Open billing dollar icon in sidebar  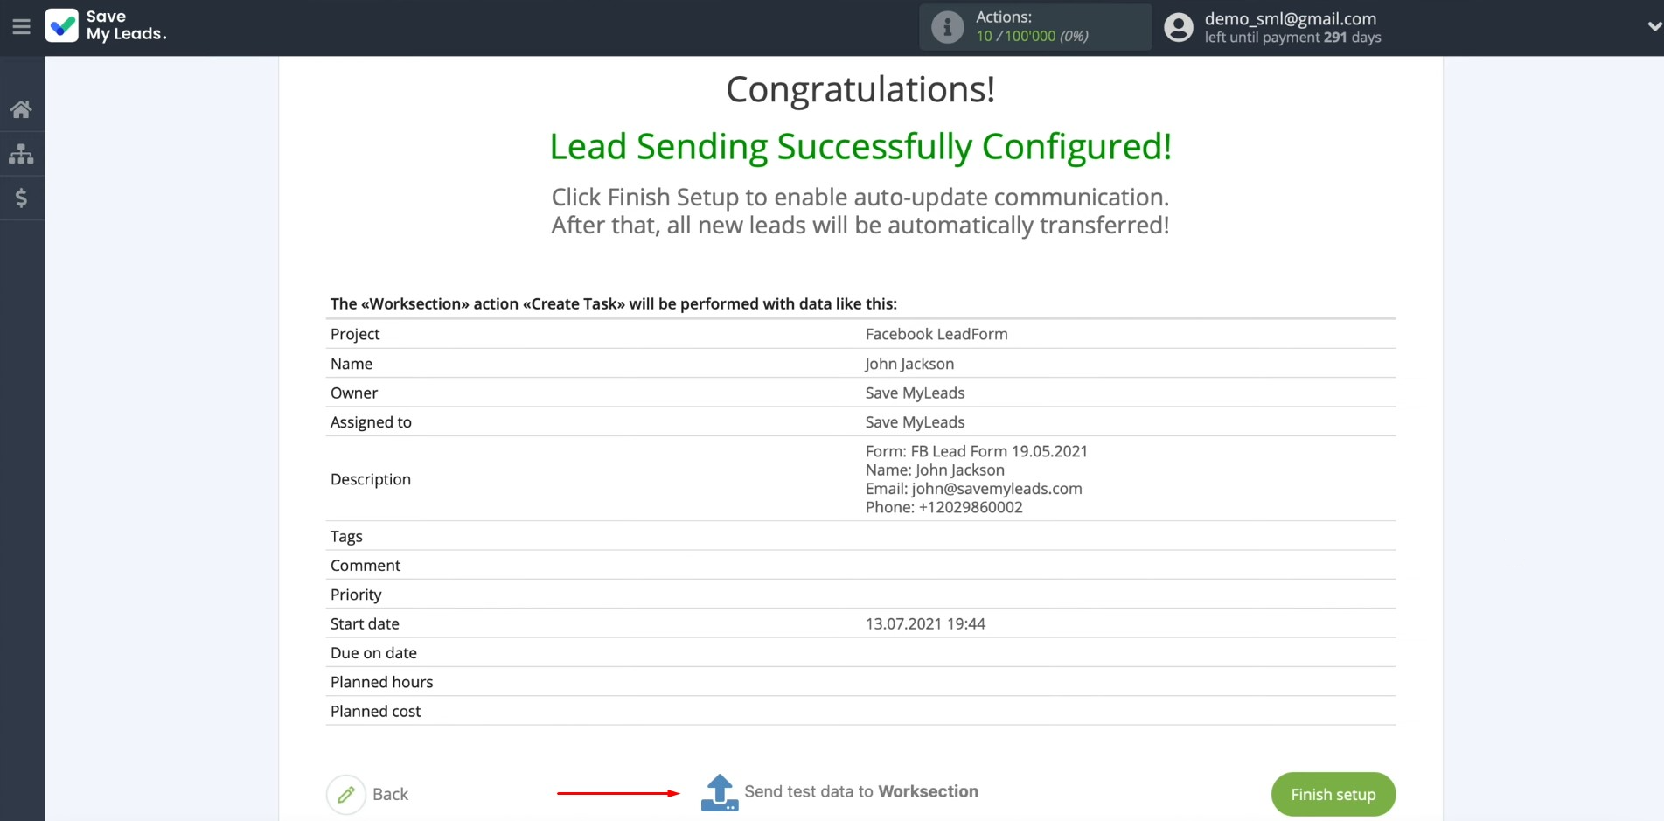pyautogui.click(x=21, y=198)
